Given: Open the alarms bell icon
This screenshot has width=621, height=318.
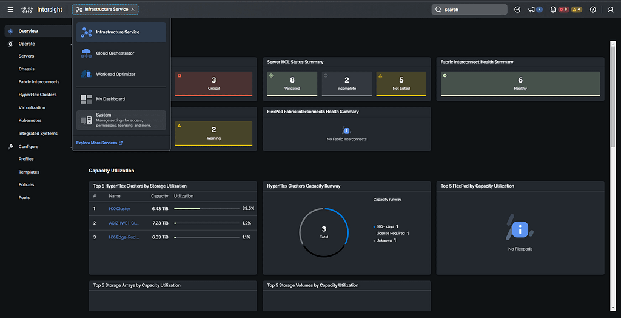Looking at the screenshot, I should [553, 10].
